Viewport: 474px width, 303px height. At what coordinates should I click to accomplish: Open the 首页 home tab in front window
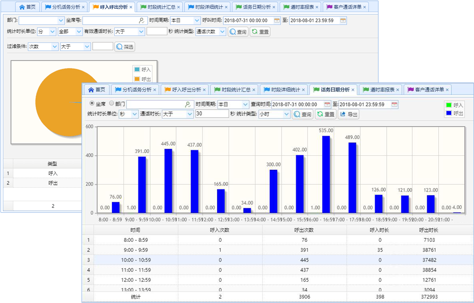point(96,90)
